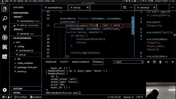Click the orm.js editor scrollbar thumb

pos(133,26)
